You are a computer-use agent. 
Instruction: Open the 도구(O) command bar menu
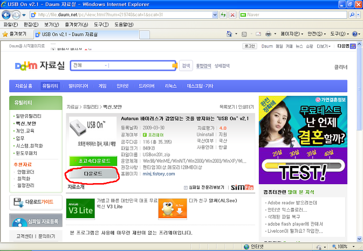coord(339,34)
